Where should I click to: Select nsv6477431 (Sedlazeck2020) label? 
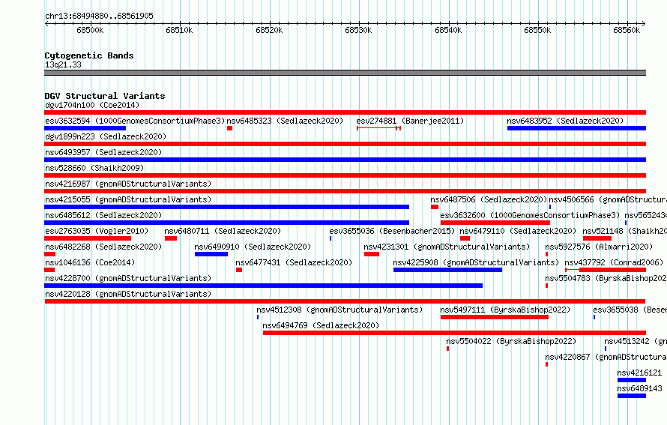(x=294, y=262)
